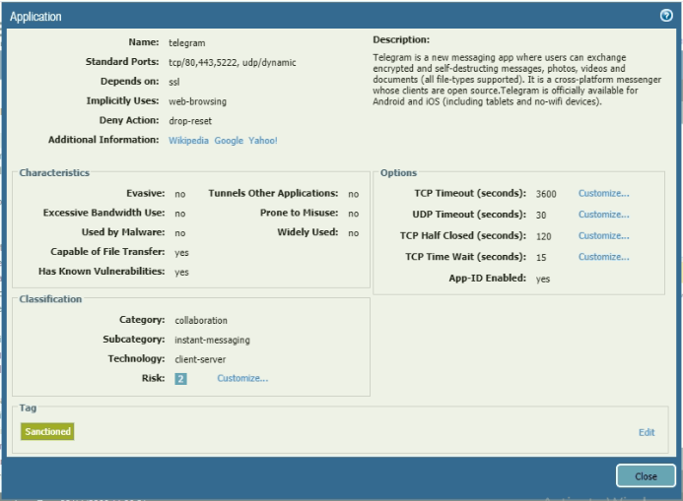This screenshot has height=501, width=683.
Task: Select the TCP Timeout value 3600
Action: tap(546, 194)
